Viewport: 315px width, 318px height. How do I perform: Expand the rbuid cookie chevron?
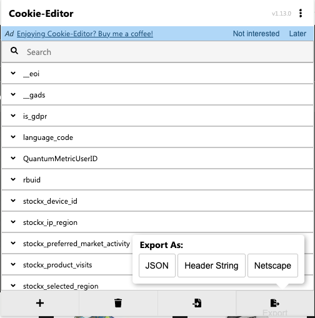point(13,179)
